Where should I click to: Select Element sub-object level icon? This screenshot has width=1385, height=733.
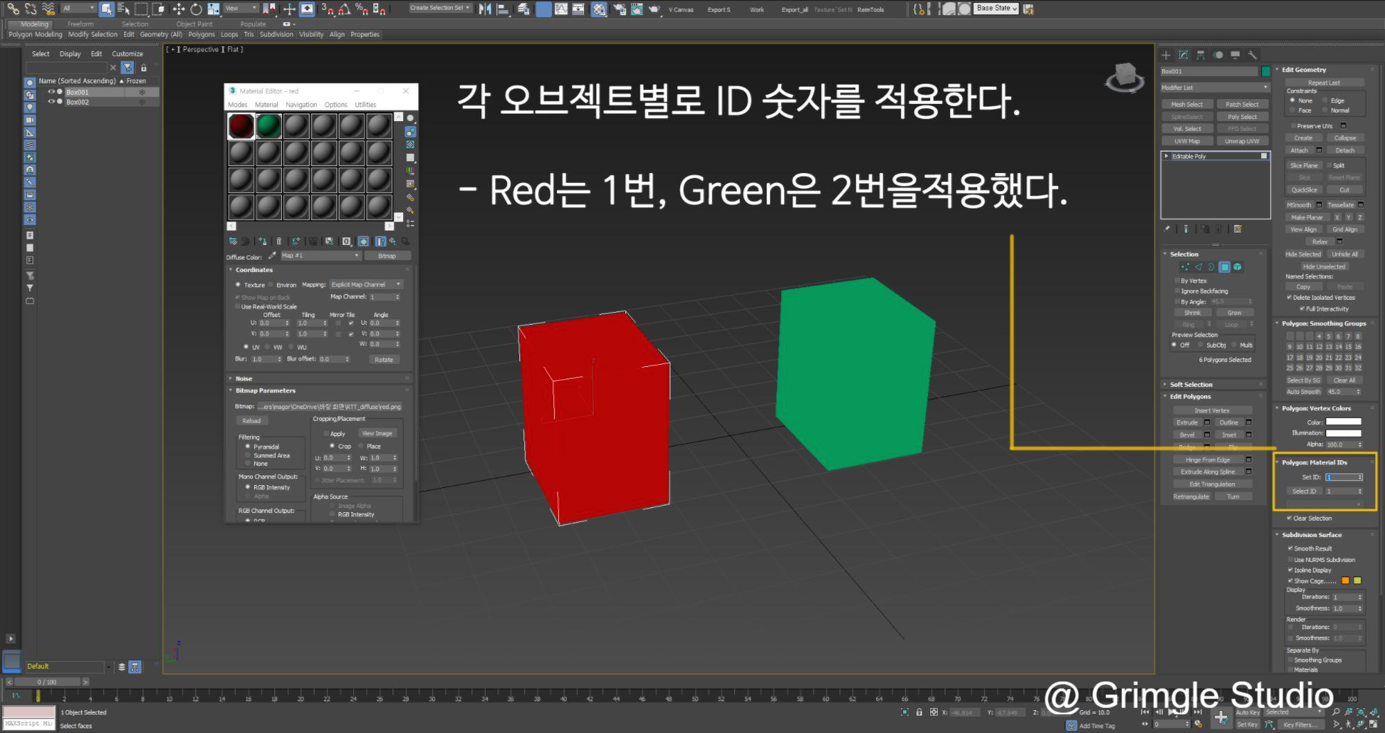pyautogui.click(x=1237, y=266)
